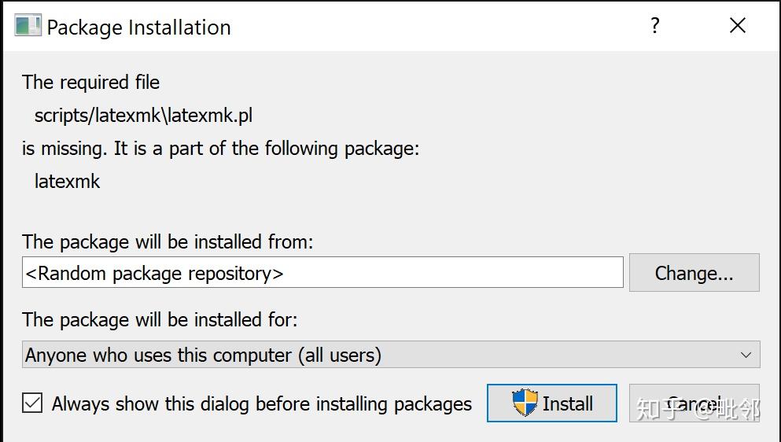Click the UAC shield icon on Install
This screenshot has width=781, height=442.
pyautogui.click(x=525, y=403)
